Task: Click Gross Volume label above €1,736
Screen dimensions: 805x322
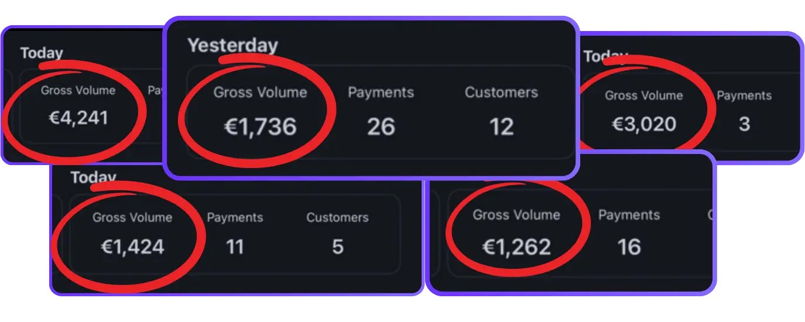Action: 260,92
